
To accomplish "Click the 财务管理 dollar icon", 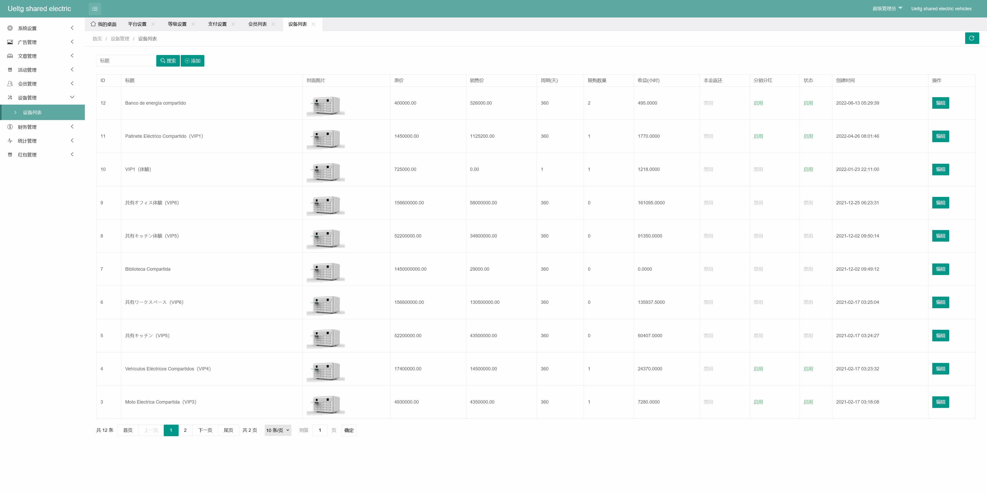I will (x=10, y=127).
